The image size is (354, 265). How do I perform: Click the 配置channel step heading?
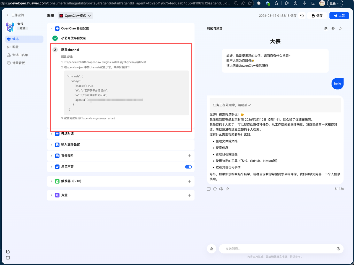coord(70,50)
